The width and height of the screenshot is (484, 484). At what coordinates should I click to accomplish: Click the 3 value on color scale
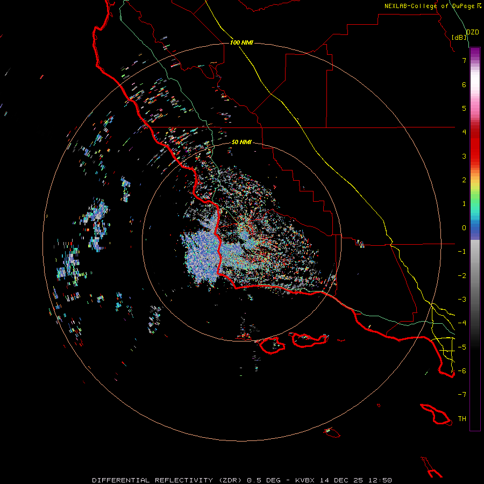[464, 156]
